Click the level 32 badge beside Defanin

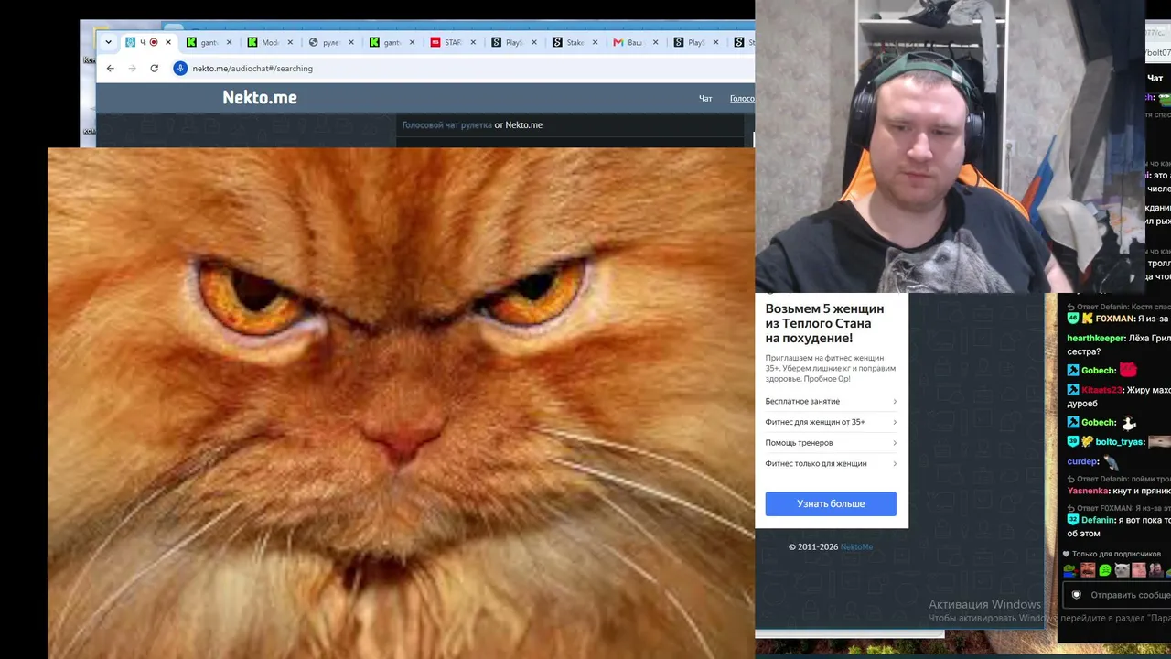pyautogui.click(x=1073, y=520)
